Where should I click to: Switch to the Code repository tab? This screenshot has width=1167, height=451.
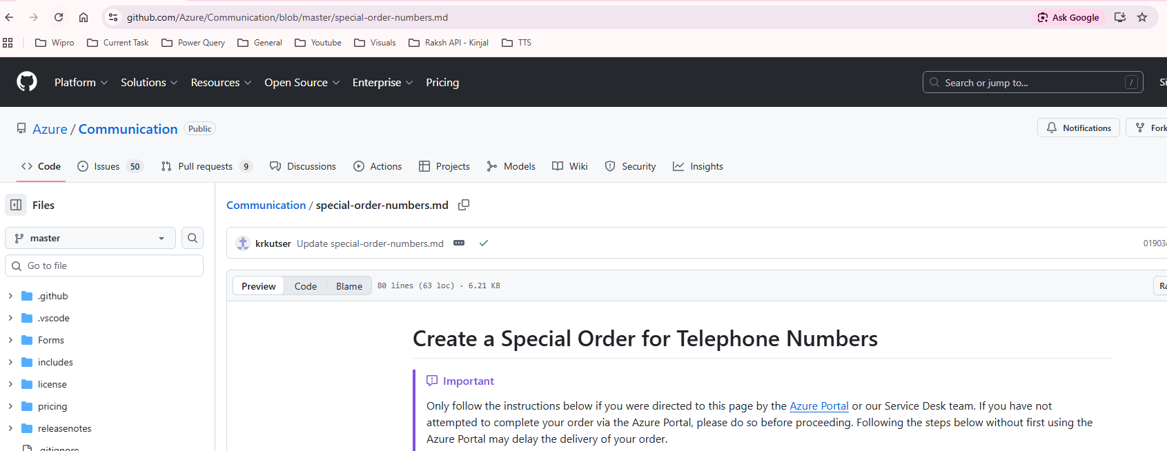pos(41,166)
